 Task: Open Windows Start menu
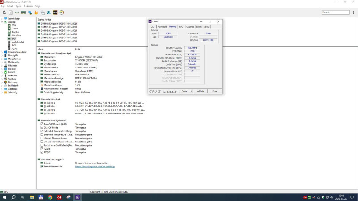4,197
